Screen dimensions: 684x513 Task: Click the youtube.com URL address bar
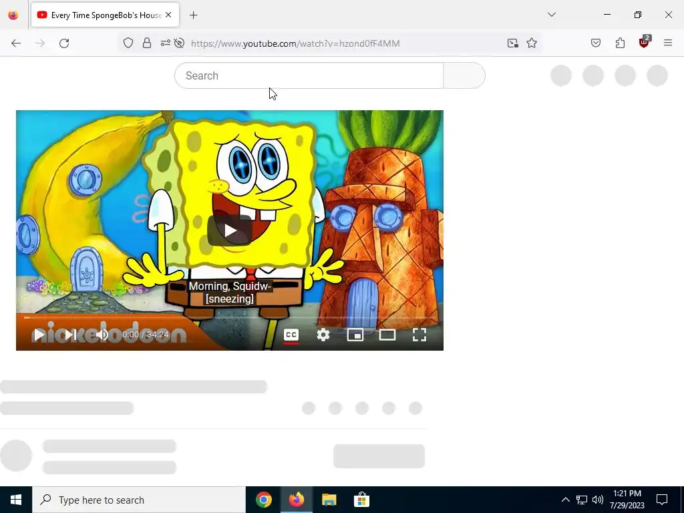pos(295,43)
